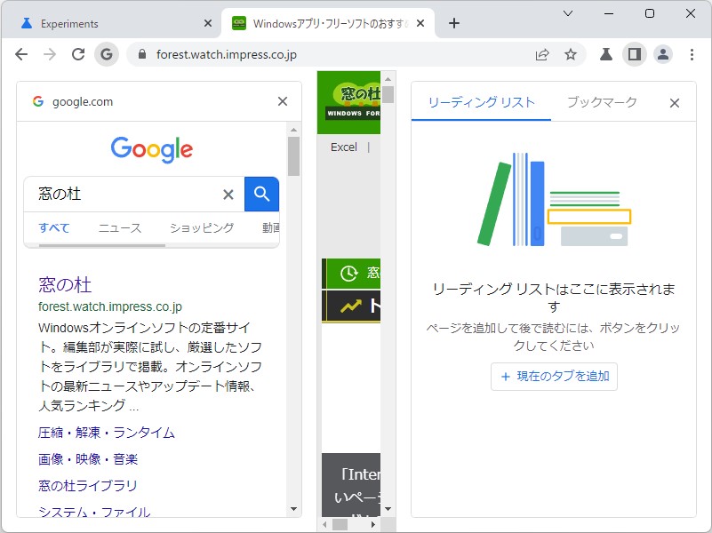
Task: Click the blue search button in the Google panel
Action: (x=261, y=194)
